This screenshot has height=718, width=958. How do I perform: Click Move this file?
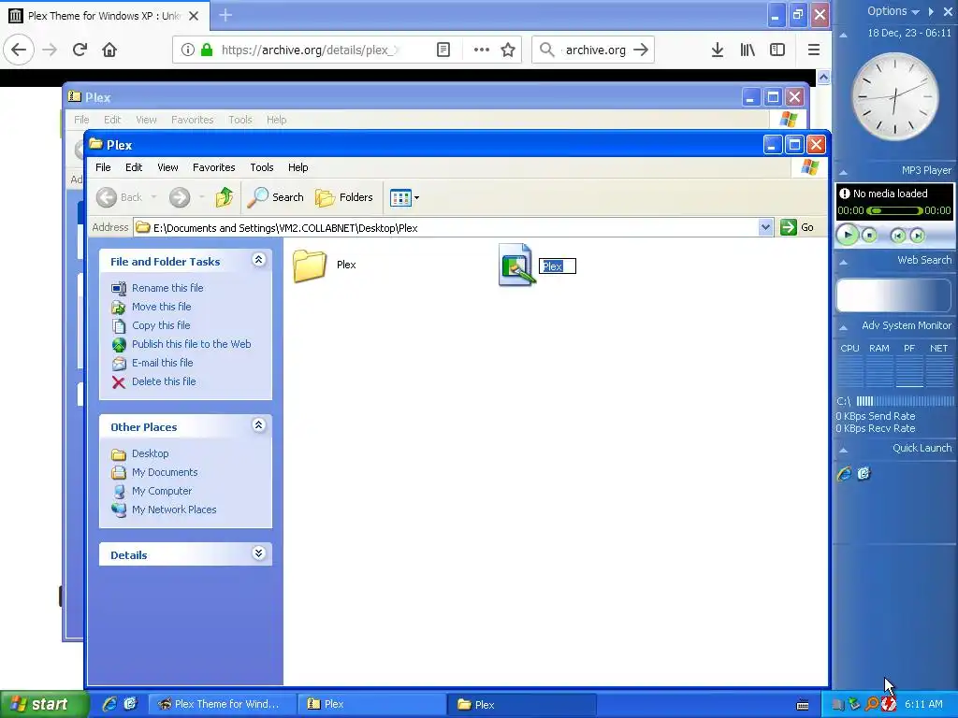(161, 307)
